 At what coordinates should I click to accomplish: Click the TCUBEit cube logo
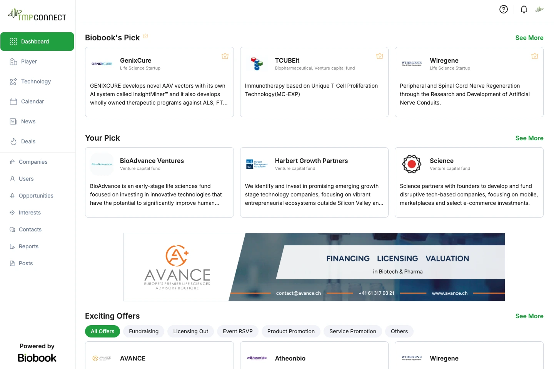pos(257,64)
